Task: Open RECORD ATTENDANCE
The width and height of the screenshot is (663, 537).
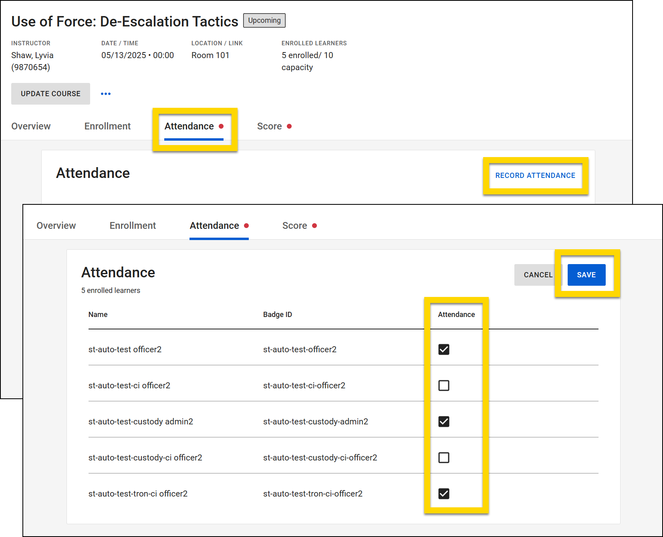Action: pos(536,176)
